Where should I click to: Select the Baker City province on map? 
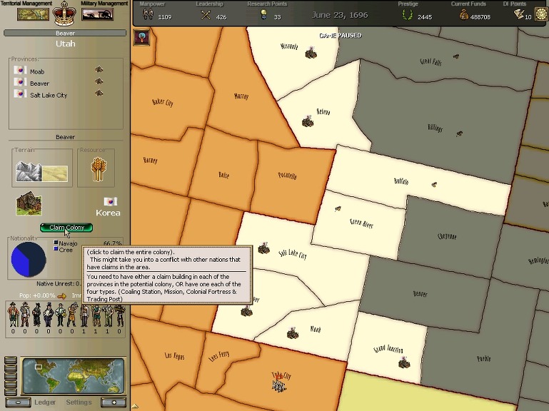163,102
